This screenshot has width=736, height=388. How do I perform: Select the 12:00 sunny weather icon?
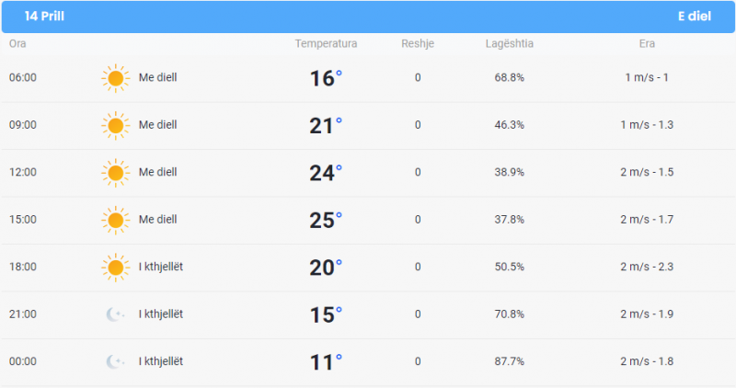(116, 173)
